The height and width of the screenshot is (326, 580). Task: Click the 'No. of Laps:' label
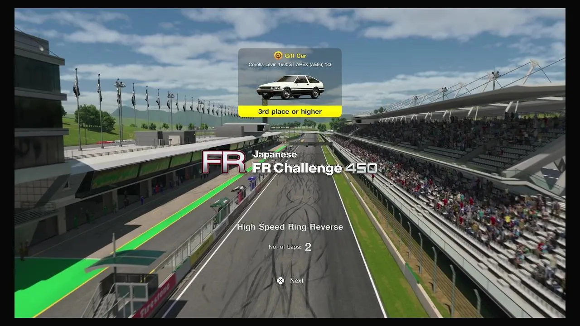(x=285, y=247)
